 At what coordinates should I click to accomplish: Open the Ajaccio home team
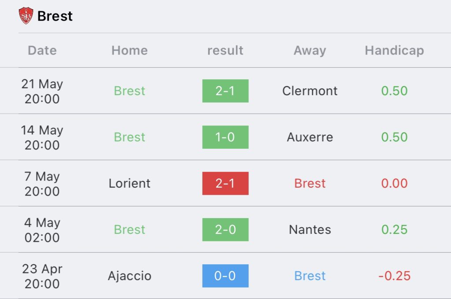pyautogui.click(x=129, y=276)
